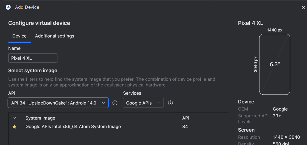Click the 1440 × 3040 resolution value
Viewport: 307px width, 145px height.
tap(286, 137)
